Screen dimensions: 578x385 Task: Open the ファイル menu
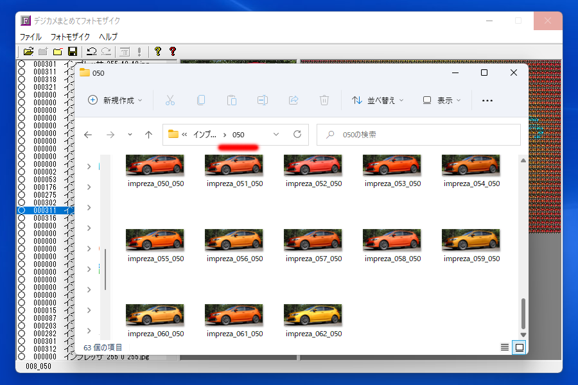[31, 37]
